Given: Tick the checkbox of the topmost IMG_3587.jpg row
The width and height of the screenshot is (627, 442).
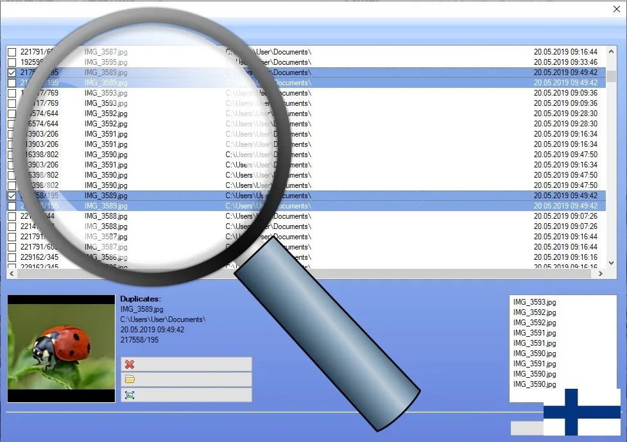Looking at the screenshot, I should click(x=12, y=52).
